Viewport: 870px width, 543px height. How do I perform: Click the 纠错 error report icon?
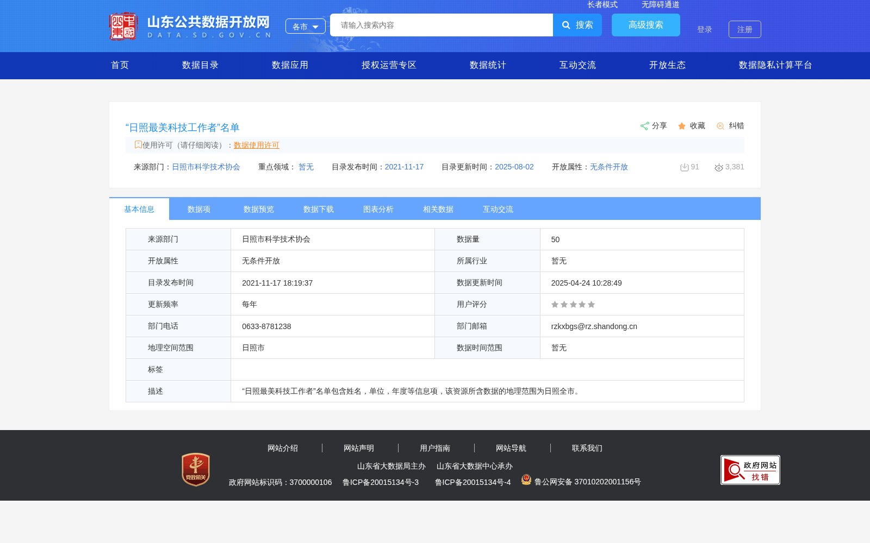click(x=720, y=126)
